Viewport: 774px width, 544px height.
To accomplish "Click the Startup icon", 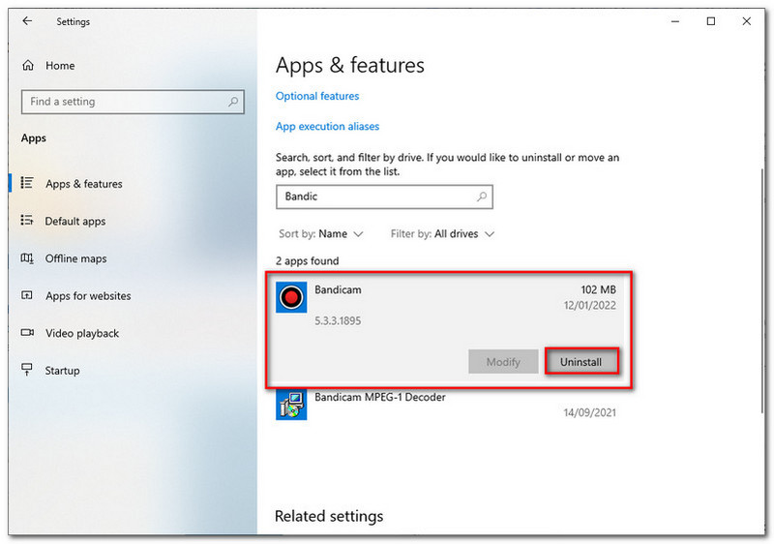I will [x=27, y=370].
